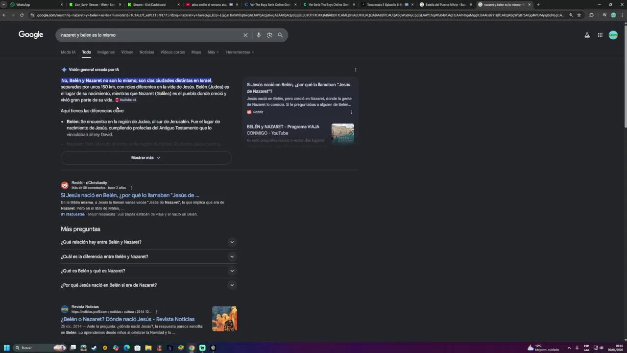Click the 'Más preguntas' heading
The height and width of the screenshot is (353, 627).
(80, 229)
